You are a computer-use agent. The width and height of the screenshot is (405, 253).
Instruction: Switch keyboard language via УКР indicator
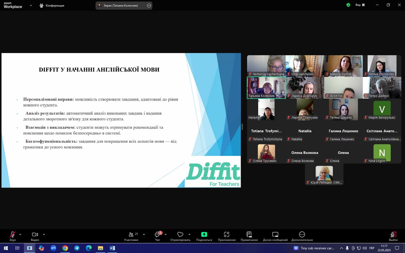point(372,248)
